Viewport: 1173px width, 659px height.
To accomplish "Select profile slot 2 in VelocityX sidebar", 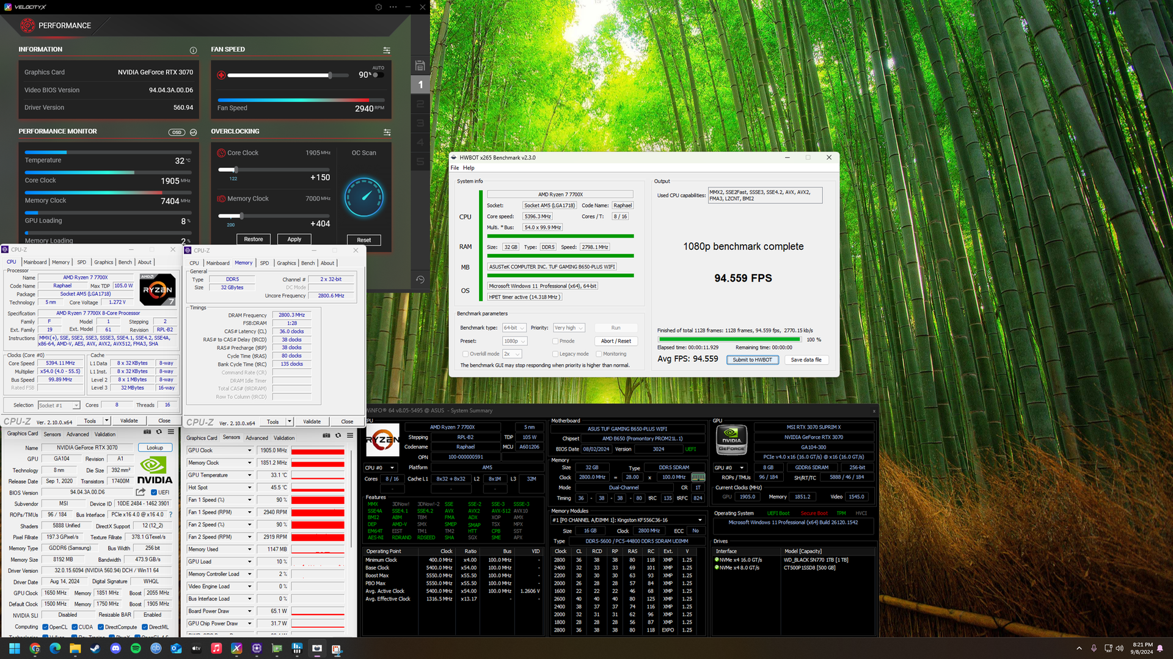I will [x=420, y=104].
